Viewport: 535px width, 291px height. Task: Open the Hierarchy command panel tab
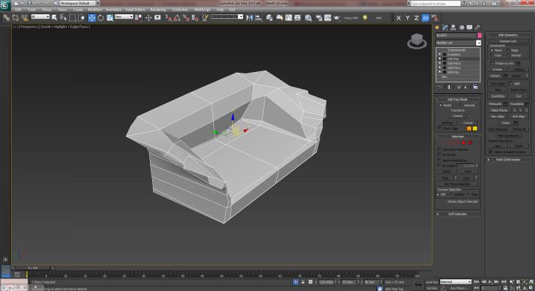(x=453, y=28)
